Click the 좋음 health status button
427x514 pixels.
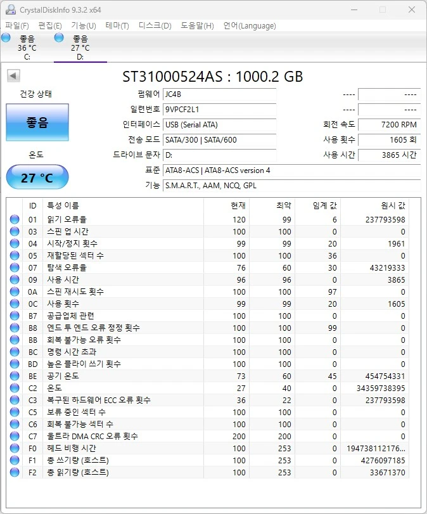(37, 122)
